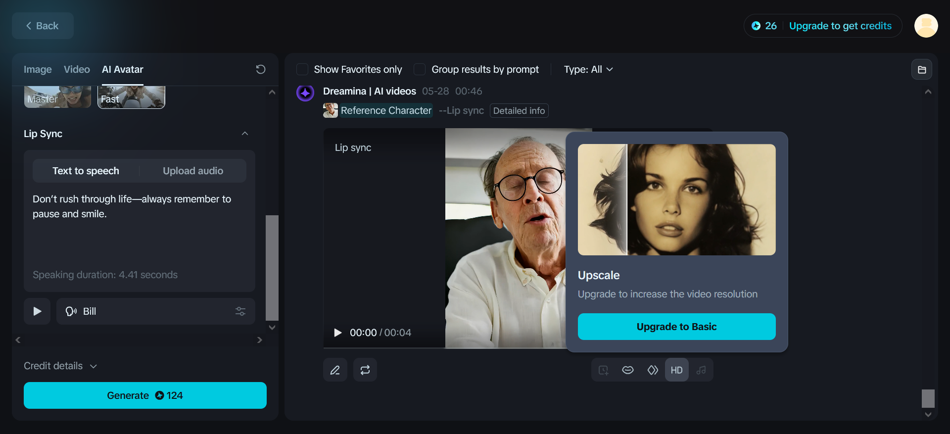
Task: Click the left panel scroll up arrow
Action: click(x=272, y=92)
